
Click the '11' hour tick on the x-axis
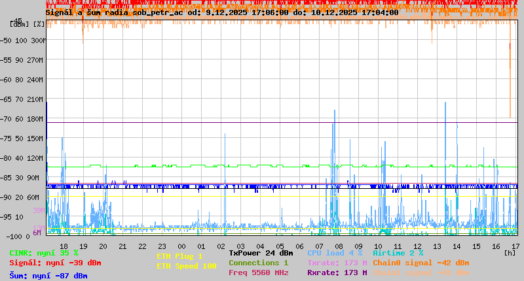[x=398, y=246]
